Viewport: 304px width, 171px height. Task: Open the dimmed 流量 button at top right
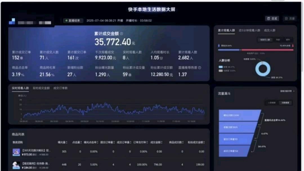click(289, 19)
